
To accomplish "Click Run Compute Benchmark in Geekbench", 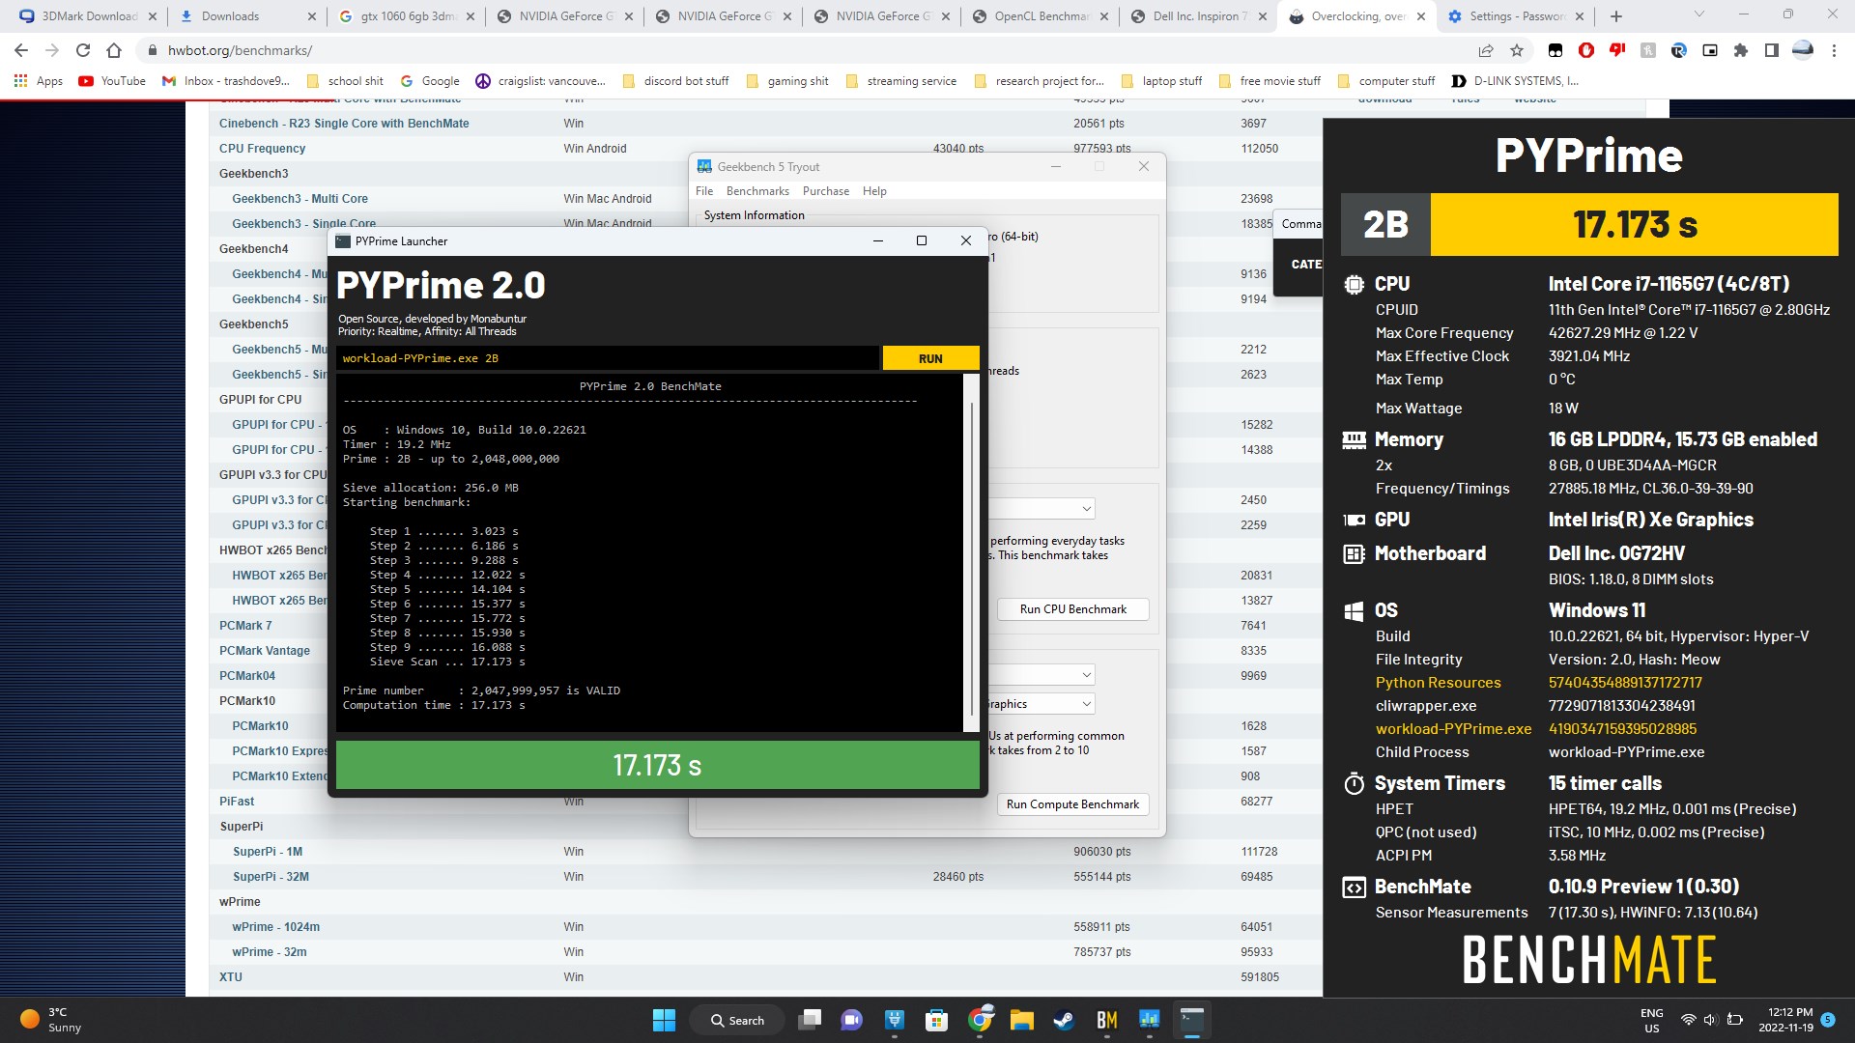I will 1072,804.
